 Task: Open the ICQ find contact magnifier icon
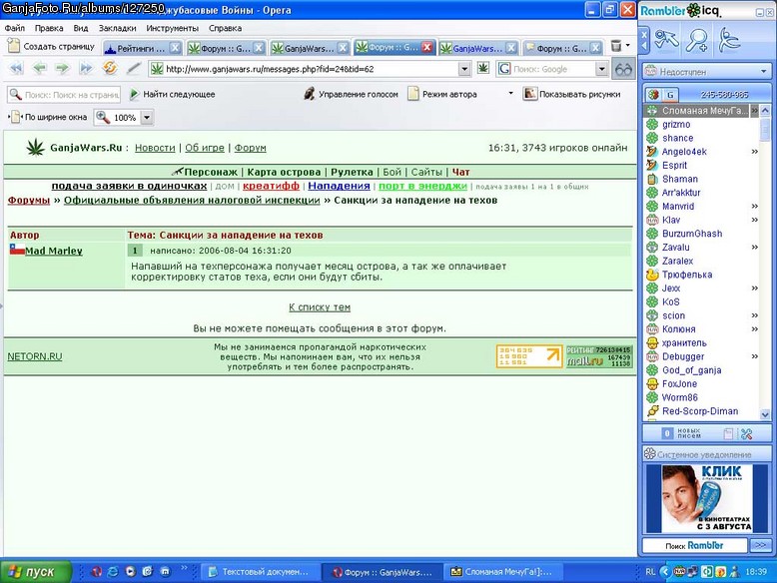[696, 41]
